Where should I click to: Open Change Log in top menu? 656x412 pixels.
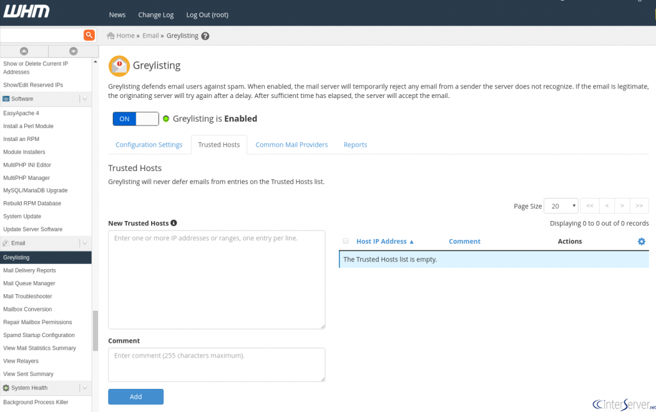click(156, 15)
